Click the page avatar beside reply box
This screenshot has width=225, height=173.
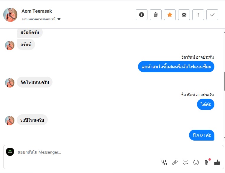click(10, 152)
